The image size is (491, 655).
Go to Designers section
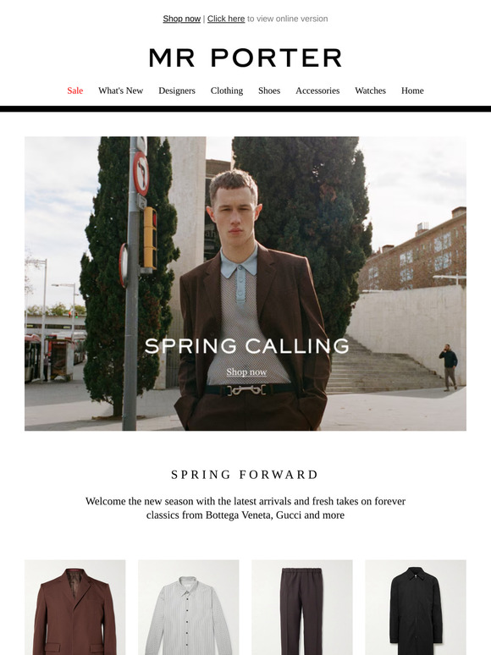coord(177,91)
